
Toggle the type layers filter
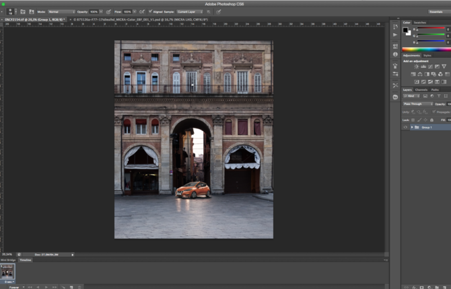coord(439,96)
